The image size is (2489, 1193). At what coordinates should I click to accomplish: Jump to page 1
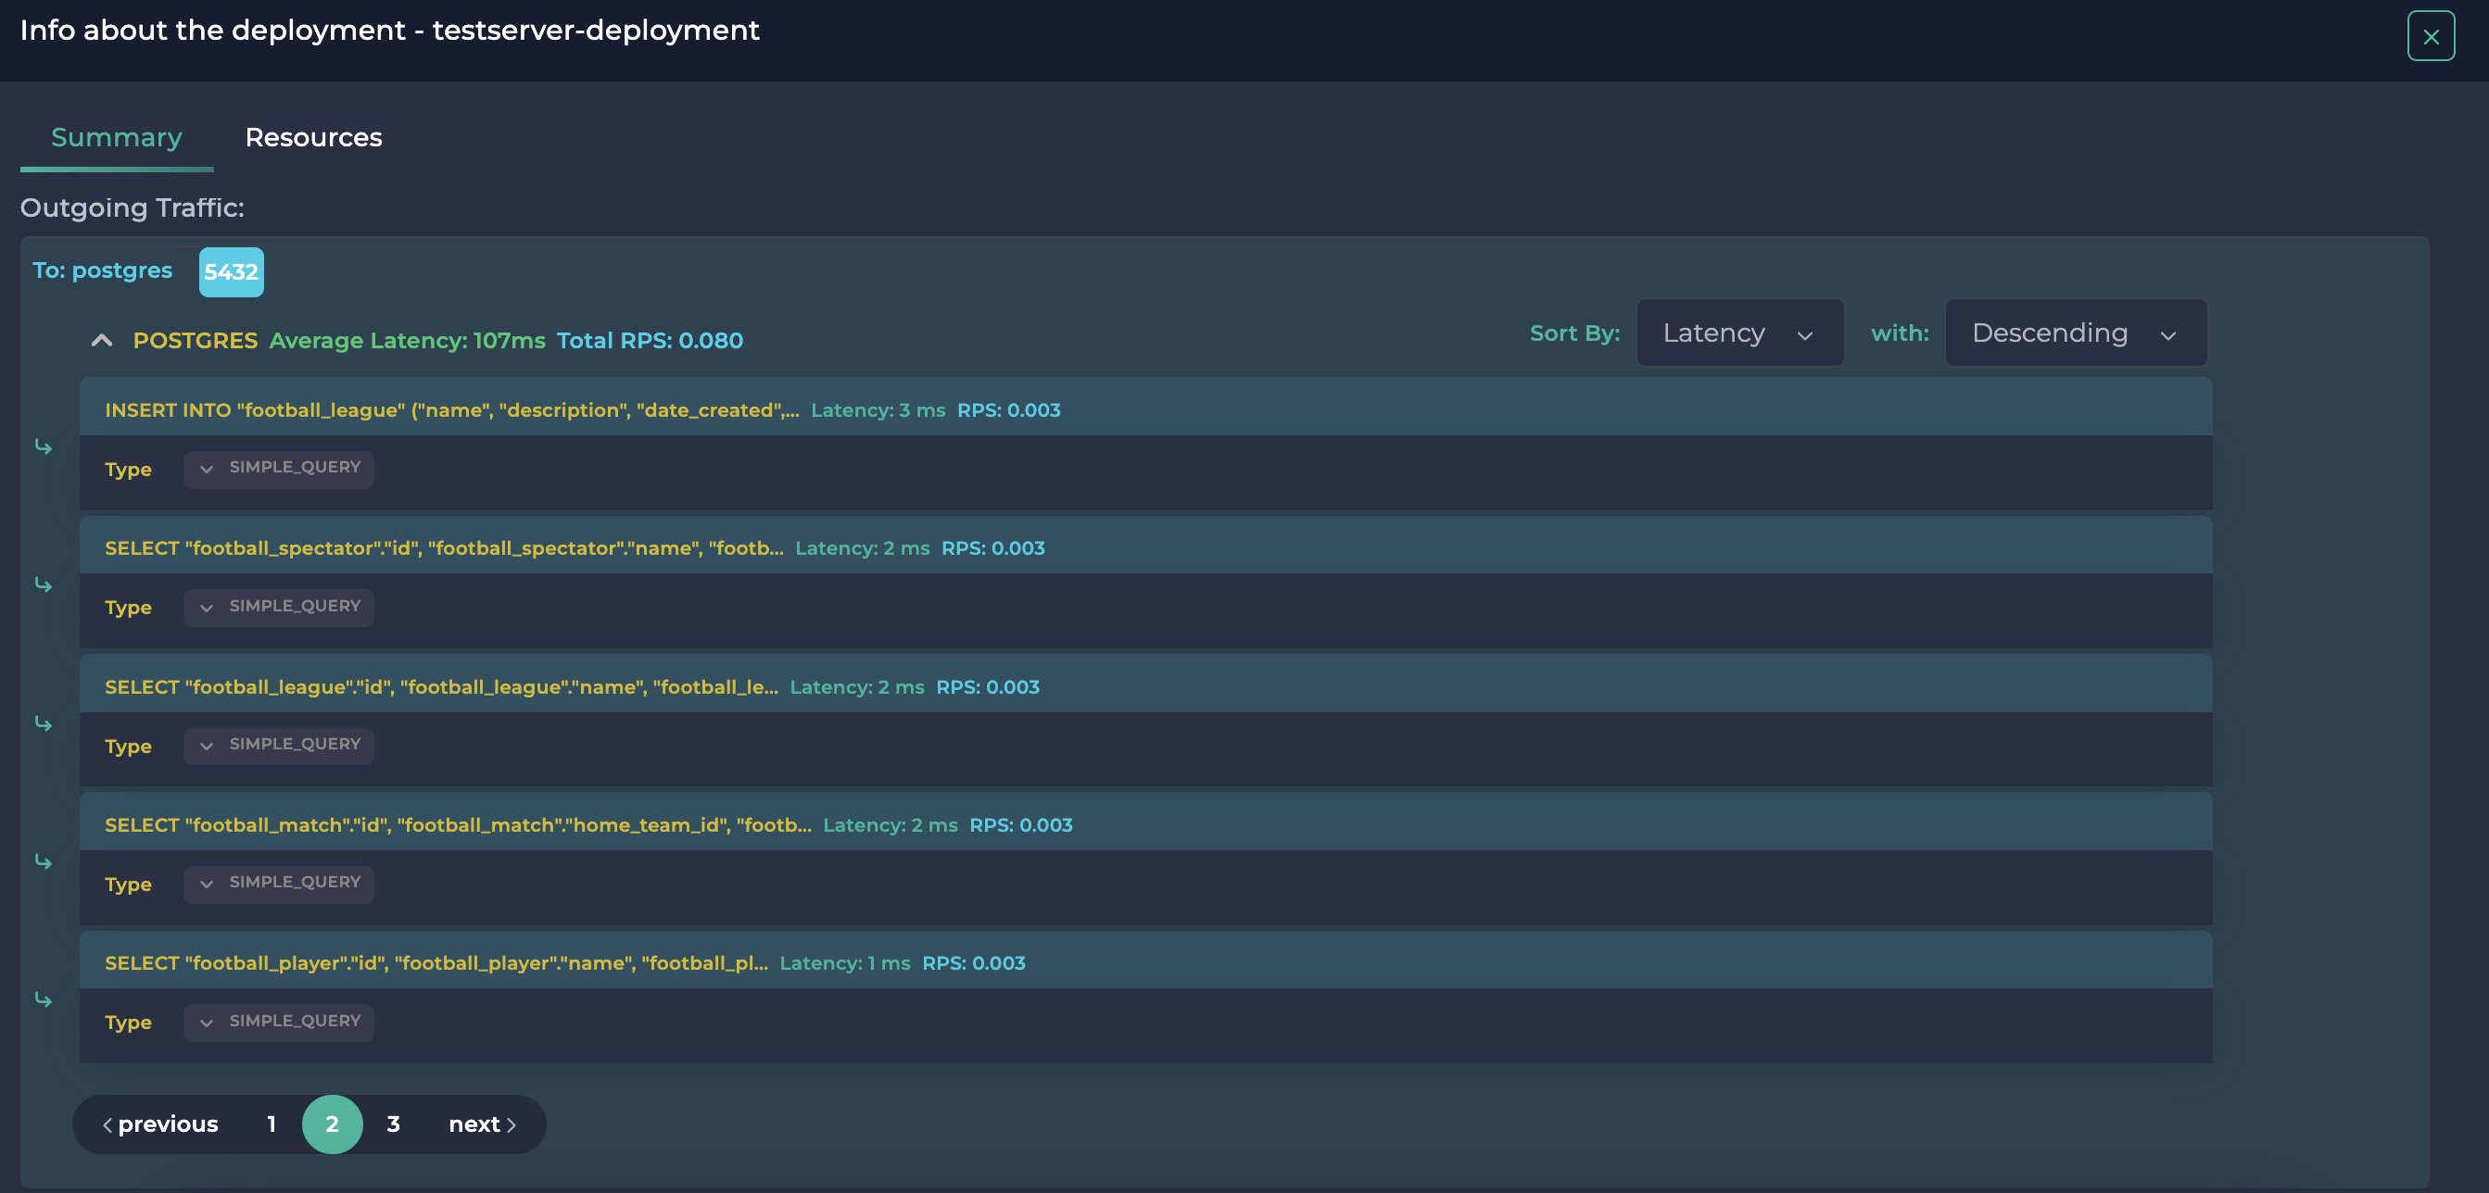pyautogui.click(x=272, y=1124)
